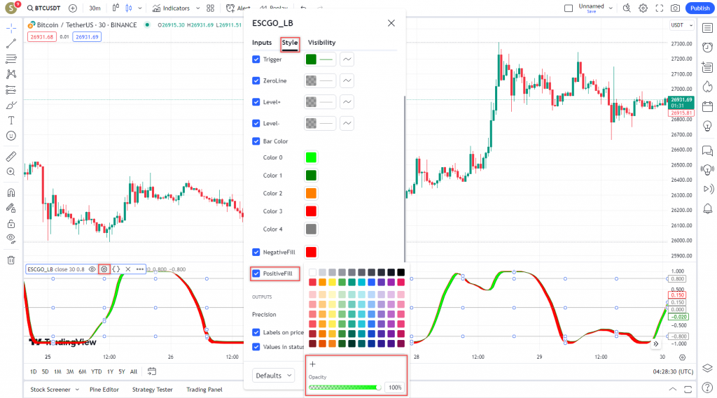Switch to the Inputs tab
This screenshot has height=398, width=717.
(262, 43)
